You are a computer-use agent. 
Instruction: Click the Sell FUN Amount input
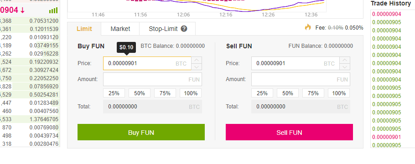301,79
